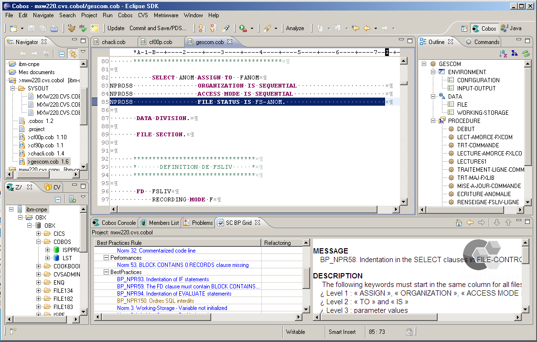This screenshot has width=537, height=342.
Task: Open rule Norm 32. Commentarized code line
Action: coord(156,251)
